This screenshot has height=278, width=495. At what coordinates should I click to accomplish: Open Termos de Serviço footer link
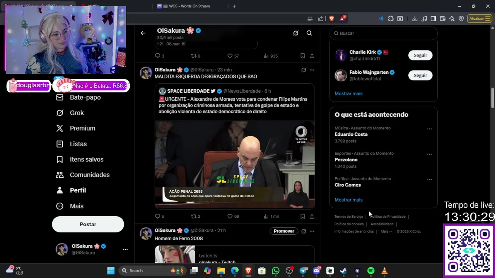(x=348, y=217)
